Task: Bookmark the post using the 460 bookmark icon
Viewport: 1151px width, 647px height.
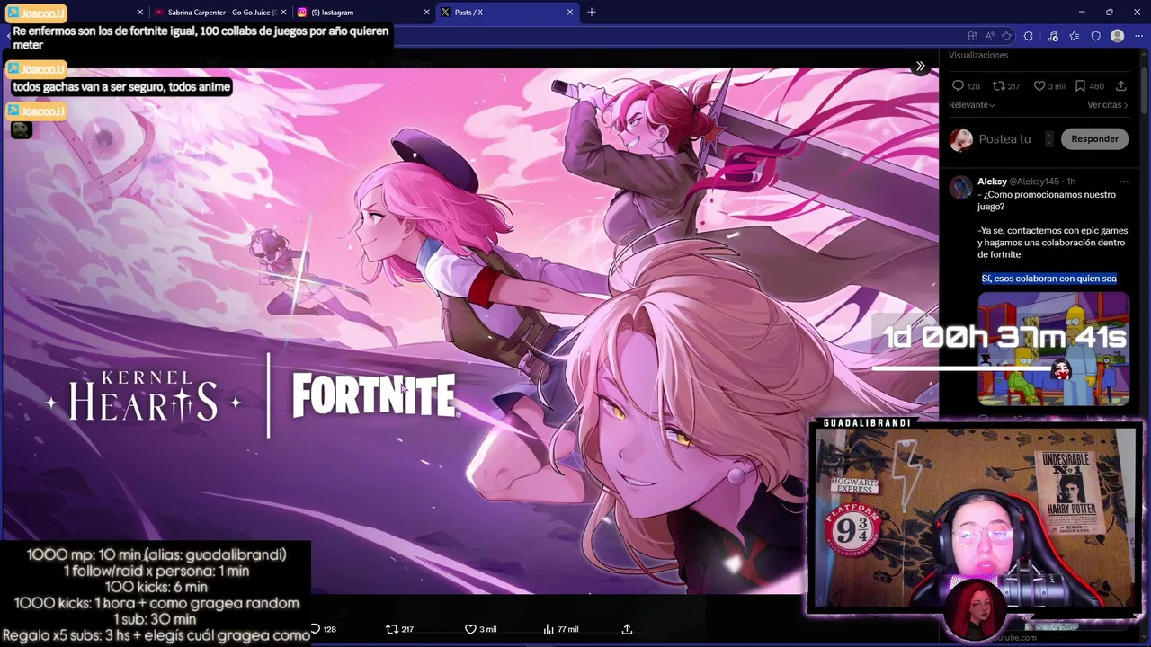Action: (1080, 86)
